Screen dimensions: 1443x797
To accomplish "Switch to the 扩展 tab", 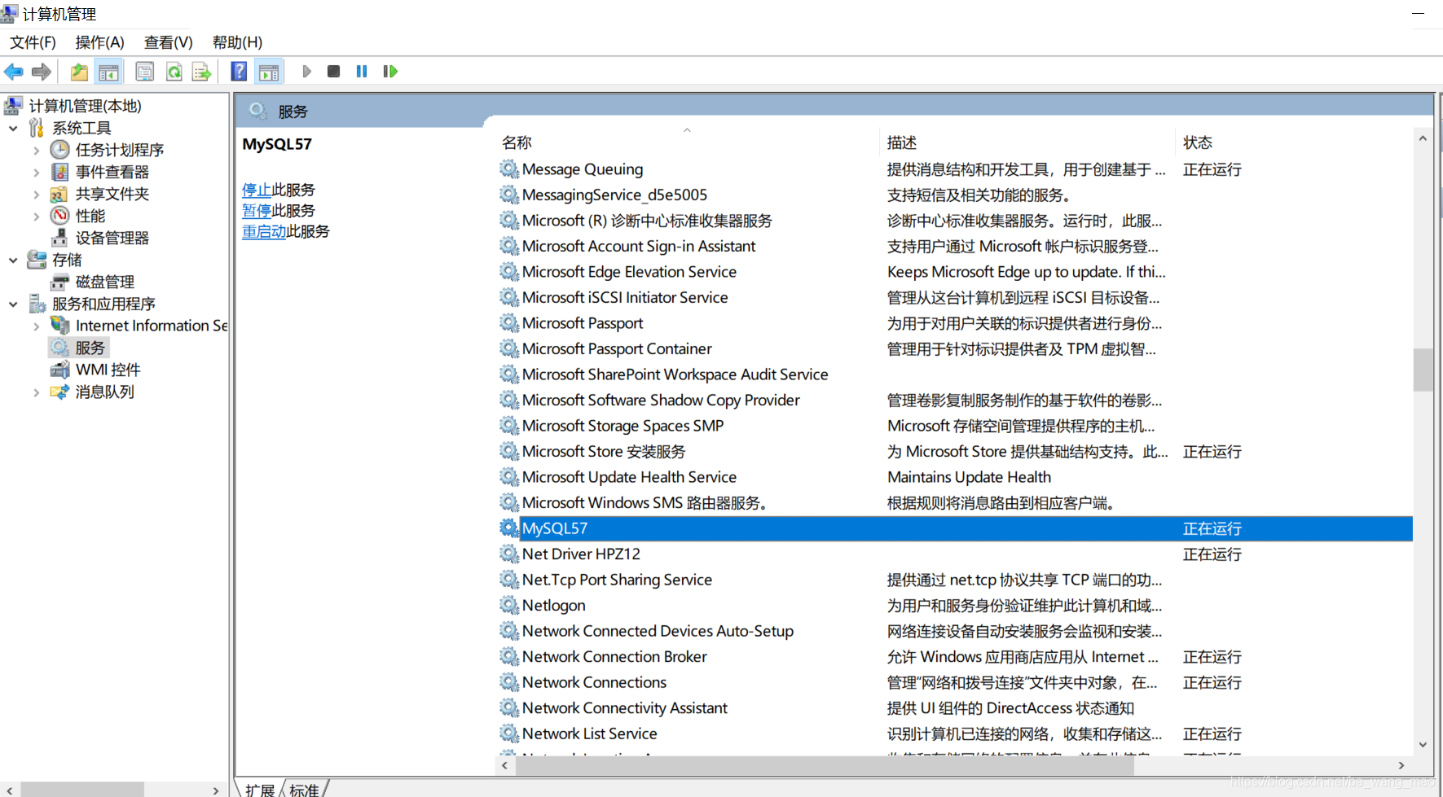I will coord(260,790).
